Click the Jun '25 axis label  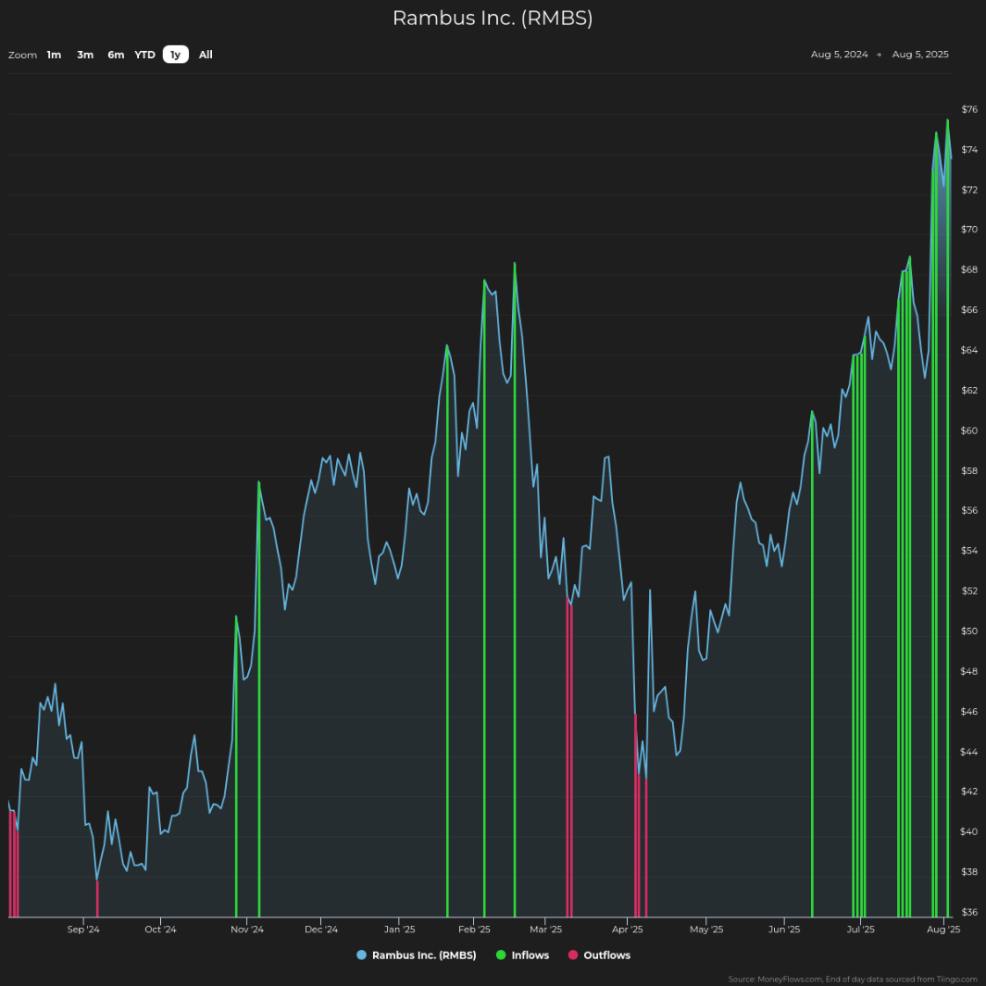784,930
